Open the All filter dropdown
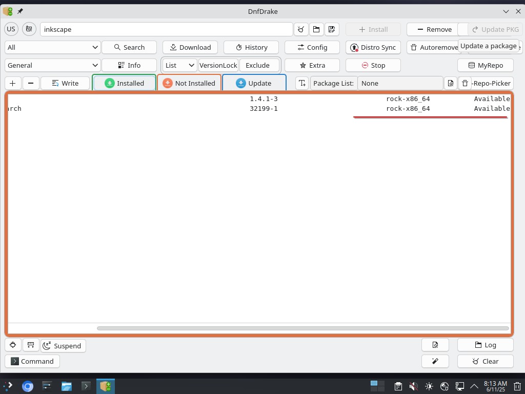 coord(53,47)
